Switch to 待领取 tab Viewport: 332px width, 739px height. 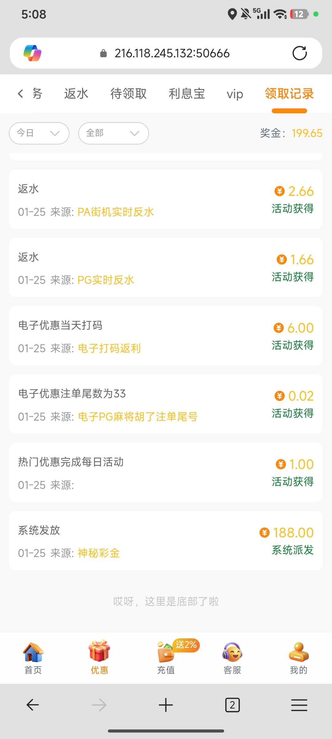[x=128, y=94]
